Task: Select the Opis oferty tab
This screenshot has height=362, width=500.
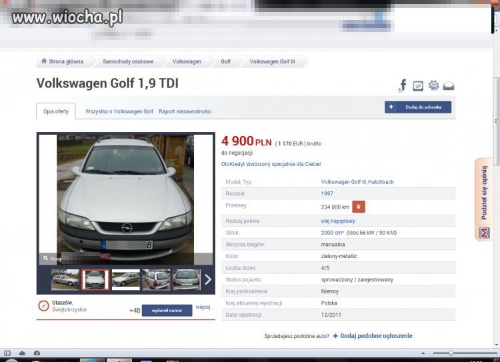Action: pyautogui.click(x=56, y=111)
